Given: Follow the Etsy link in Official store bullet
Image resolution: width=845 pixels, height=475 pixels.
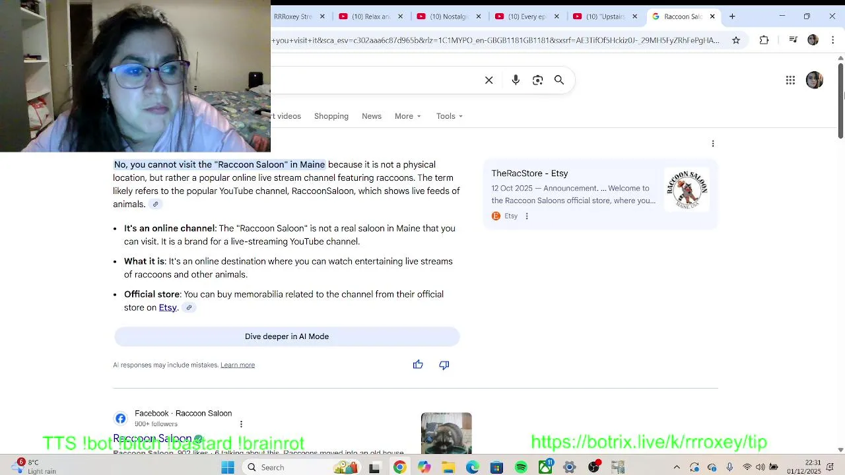Looking at the screenshot, I should [x=168, y=307].
